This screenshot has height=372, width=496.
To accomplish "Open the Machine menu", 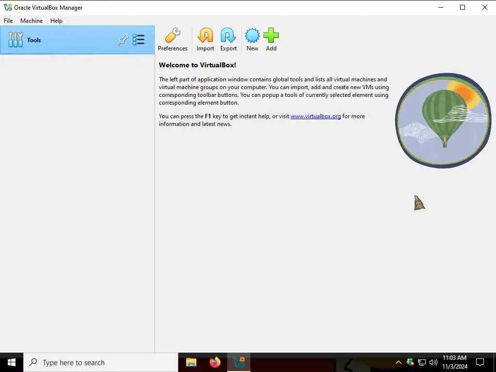I will click(x=31, y=20).
